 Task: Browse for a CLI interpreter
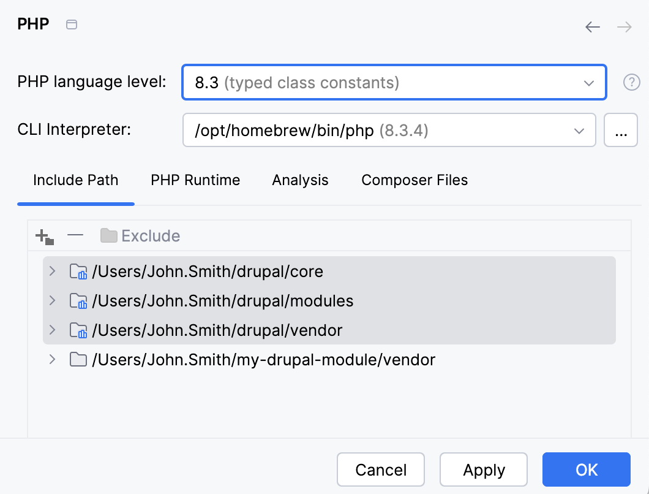click(621, 130)
